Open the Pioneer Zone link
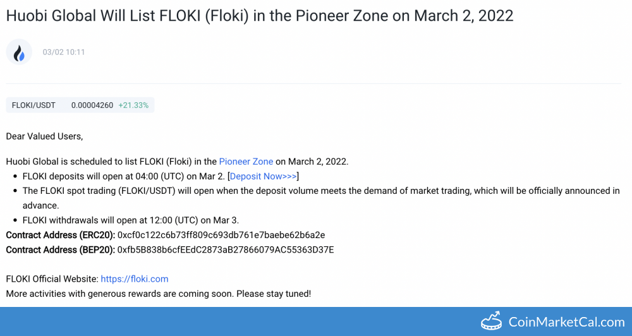This screenshot has height=336, width=632. tap(246, 162)
